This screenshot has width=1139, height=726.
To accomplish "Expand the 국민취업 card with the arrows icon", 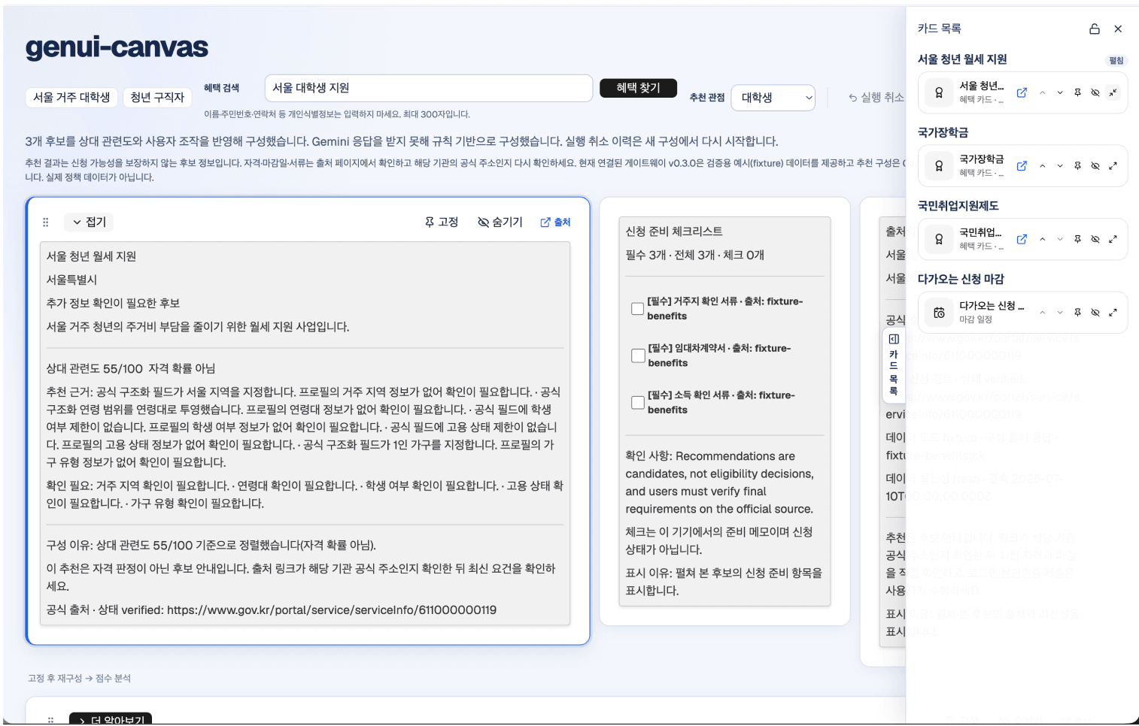I will (x=1113, y=239).
